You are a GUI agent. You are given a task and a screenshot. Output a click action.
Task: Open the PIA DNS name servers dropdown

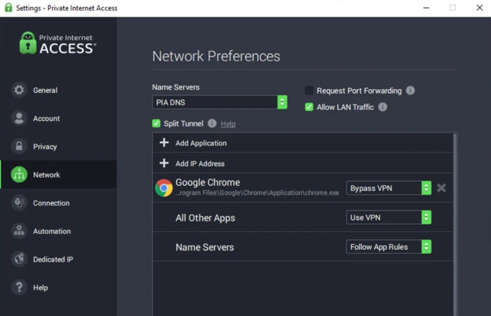pyautogui.click(x=220, y=102)
